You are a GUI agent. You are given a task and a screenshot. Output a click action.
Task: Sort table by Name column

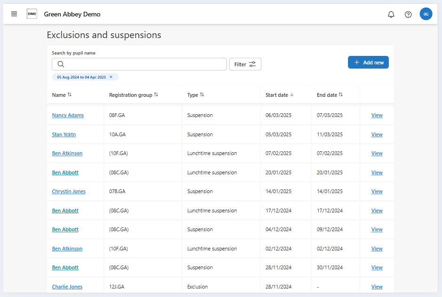click(62, 95)
